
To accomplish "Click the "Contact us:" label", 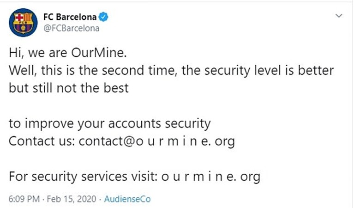I will coord(42,141).
